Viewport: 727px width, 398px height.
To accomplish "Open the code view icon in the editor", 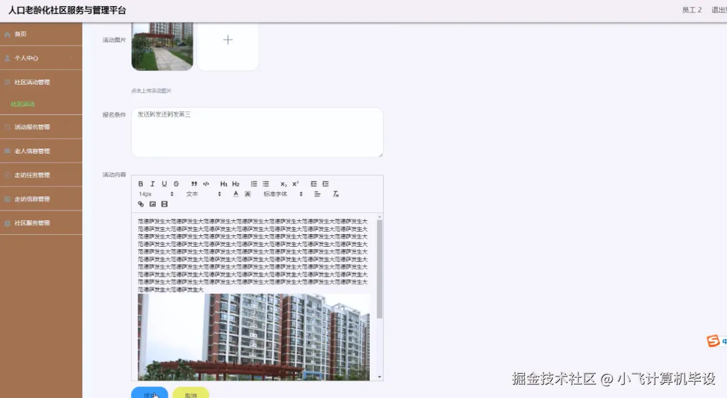I will (x=206, y=183).
